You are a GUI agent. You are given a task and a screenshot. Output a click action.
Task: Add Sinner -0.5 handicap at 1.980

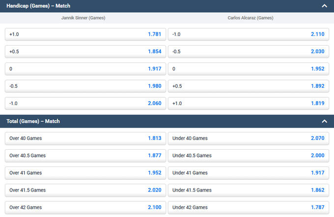coord(85,86)
